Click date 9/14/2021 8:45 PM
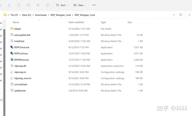This screenshot has width=192, height=116. tap(78, 72)
